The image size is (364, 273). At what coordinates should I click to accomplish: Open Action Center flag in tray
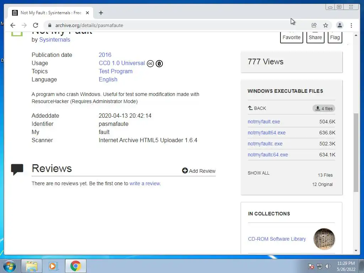pyautogui.click(x=311, y=266)
